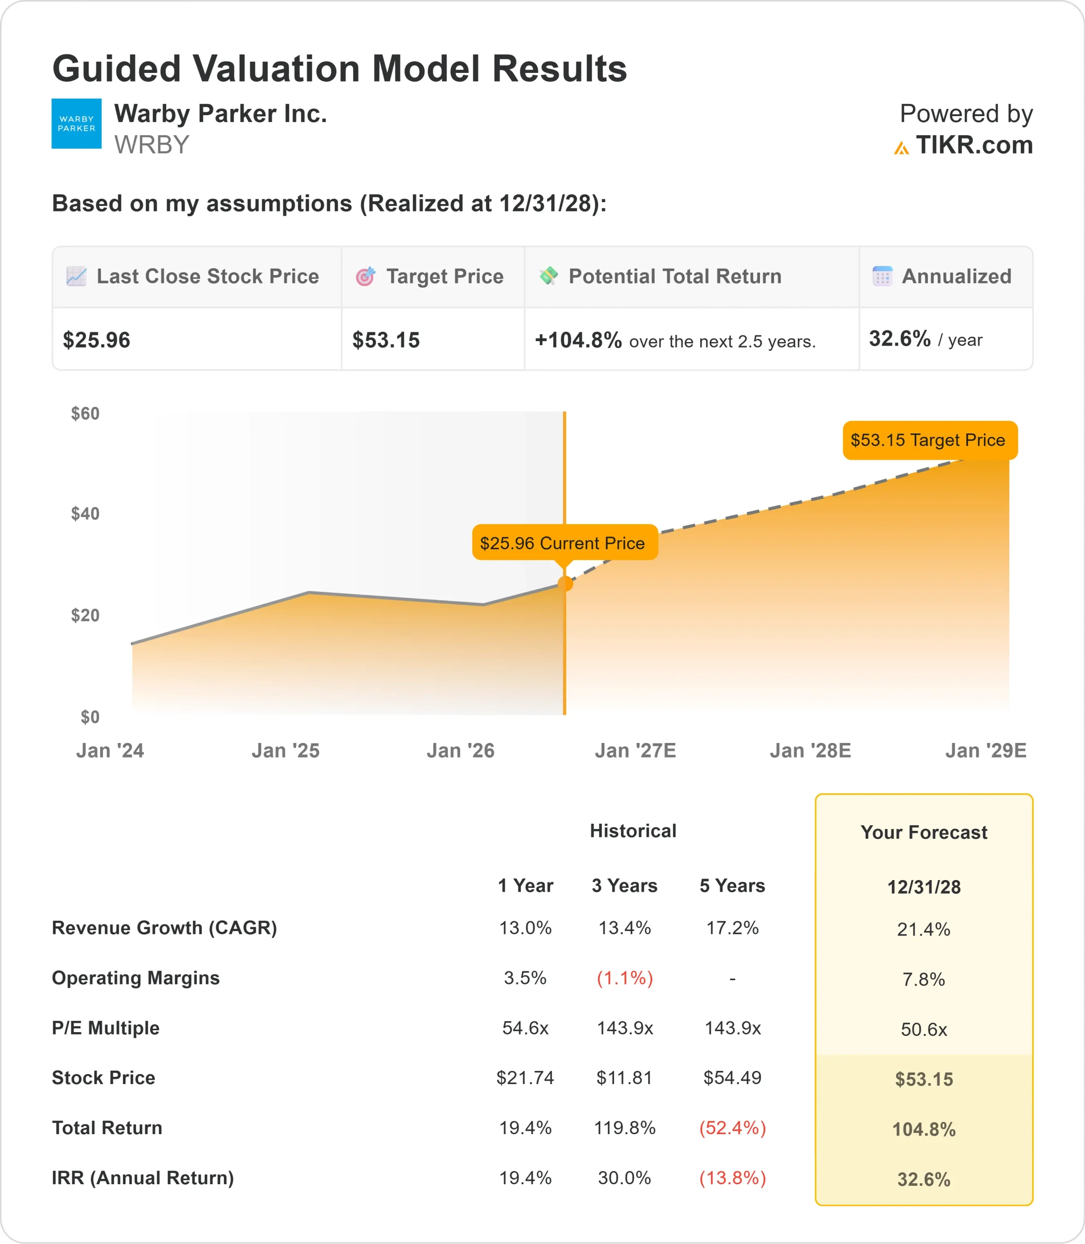Image resolution: width=1085 pixels, height=1244 pixels.
Task: Click the Jan '29E axis label
Action: click(x=986, y=751)
